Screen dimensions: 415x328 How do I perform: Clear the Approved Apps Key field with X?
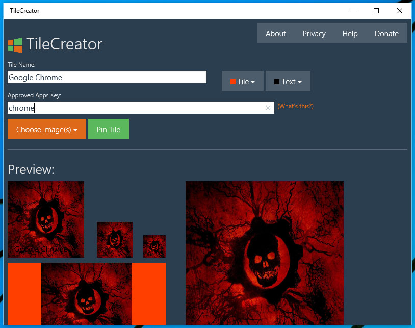268,108
